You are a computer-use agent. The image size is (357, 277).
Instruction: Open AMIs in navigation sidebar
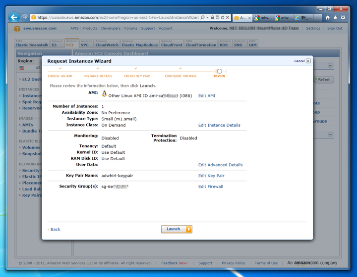[28, 125]
